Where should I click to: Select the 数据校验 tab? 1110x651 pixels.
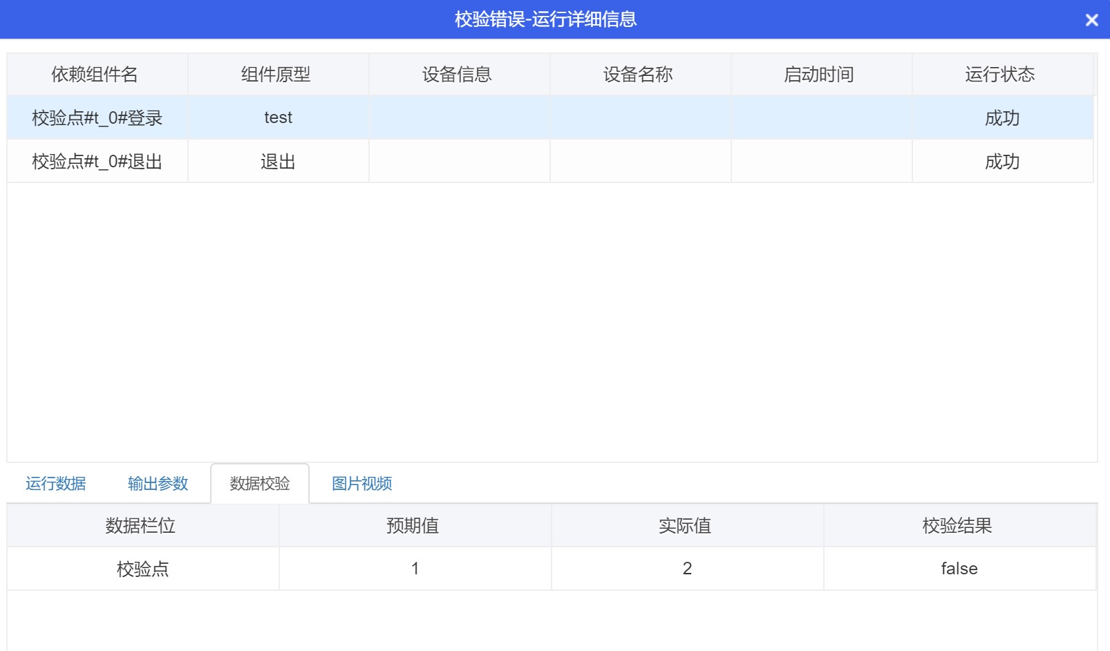pos(260,484)
